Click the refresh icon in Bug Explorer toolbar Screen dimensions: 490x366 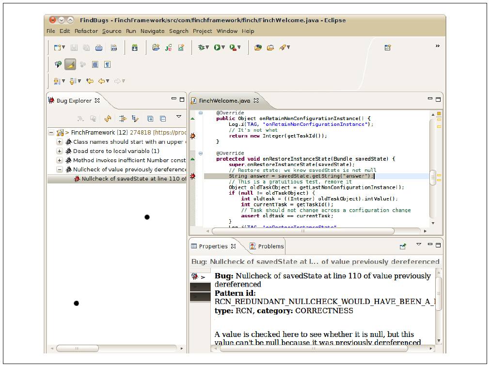[108, 119]
